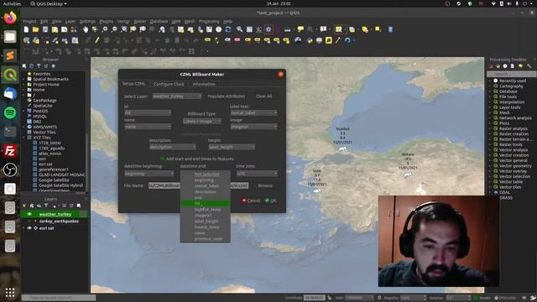Click the File Name input field

(x=198, y=185)
